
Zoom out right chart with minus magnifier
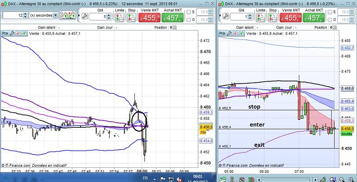point(342,180)
